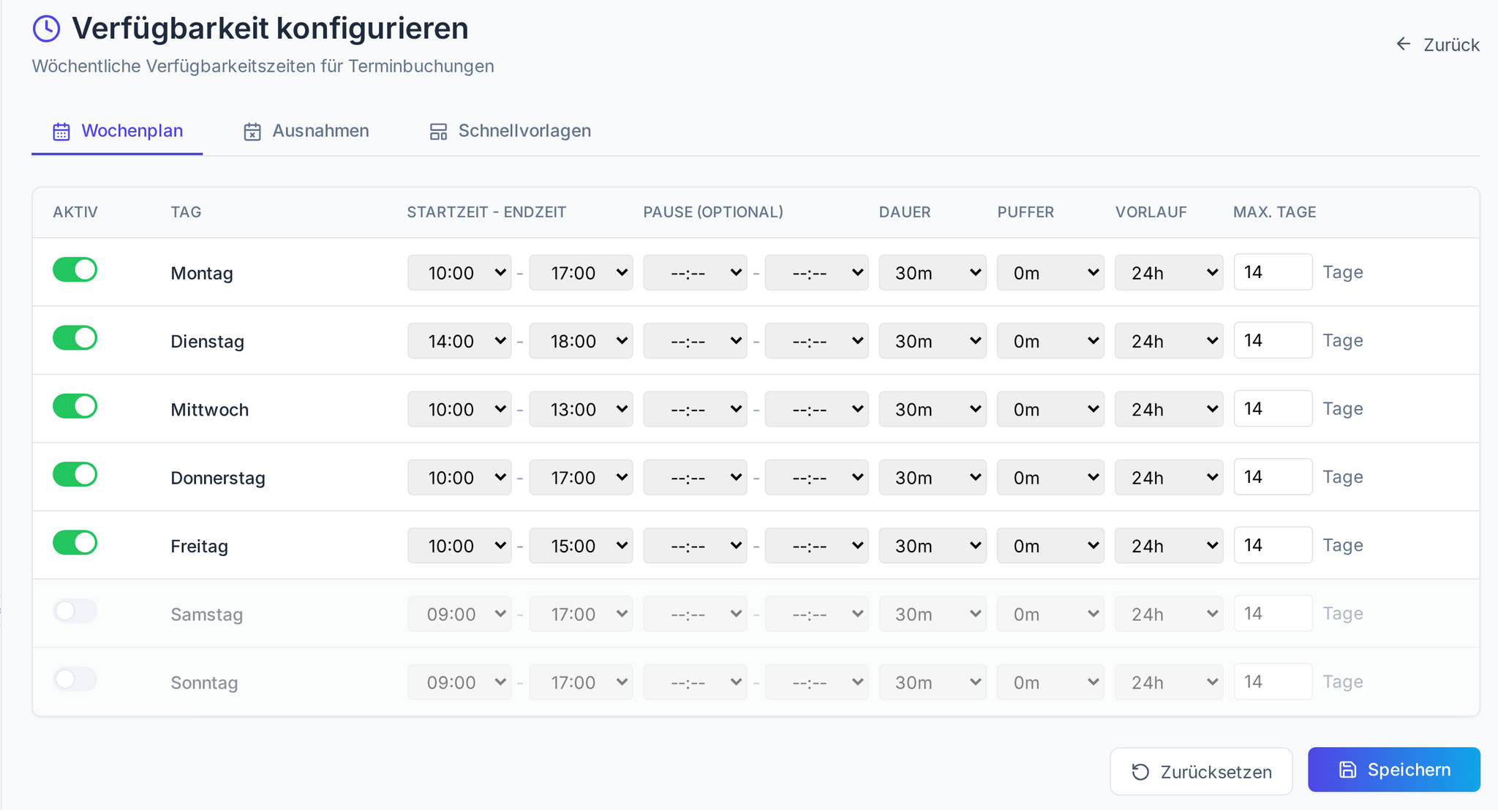Screen dimensions: 1498x810
Task: Click the calendar-x icon on the Ausnahmen tab
Action: (252, 132)
